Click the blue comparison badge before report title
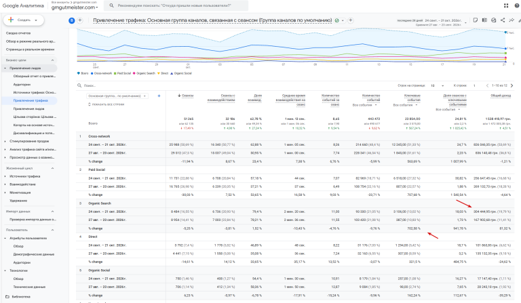 (x=71, y=20)
